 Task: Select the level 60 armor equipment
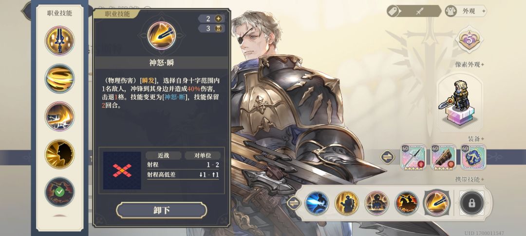point(444,157)
